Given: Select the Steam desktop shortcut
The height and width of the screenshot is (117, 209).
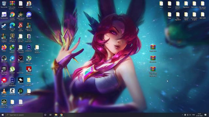Looking at the screenshot, I should pos(4,26).
